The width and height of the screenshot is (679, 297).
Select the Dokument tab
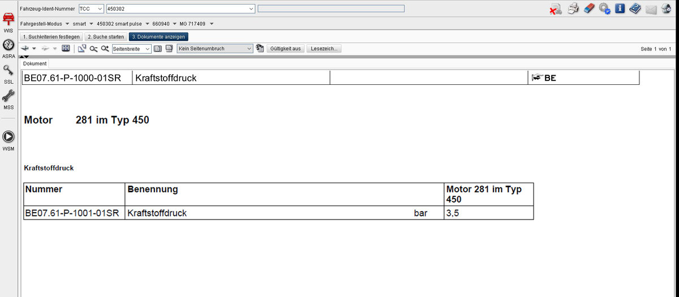click(x=35, y=63)
